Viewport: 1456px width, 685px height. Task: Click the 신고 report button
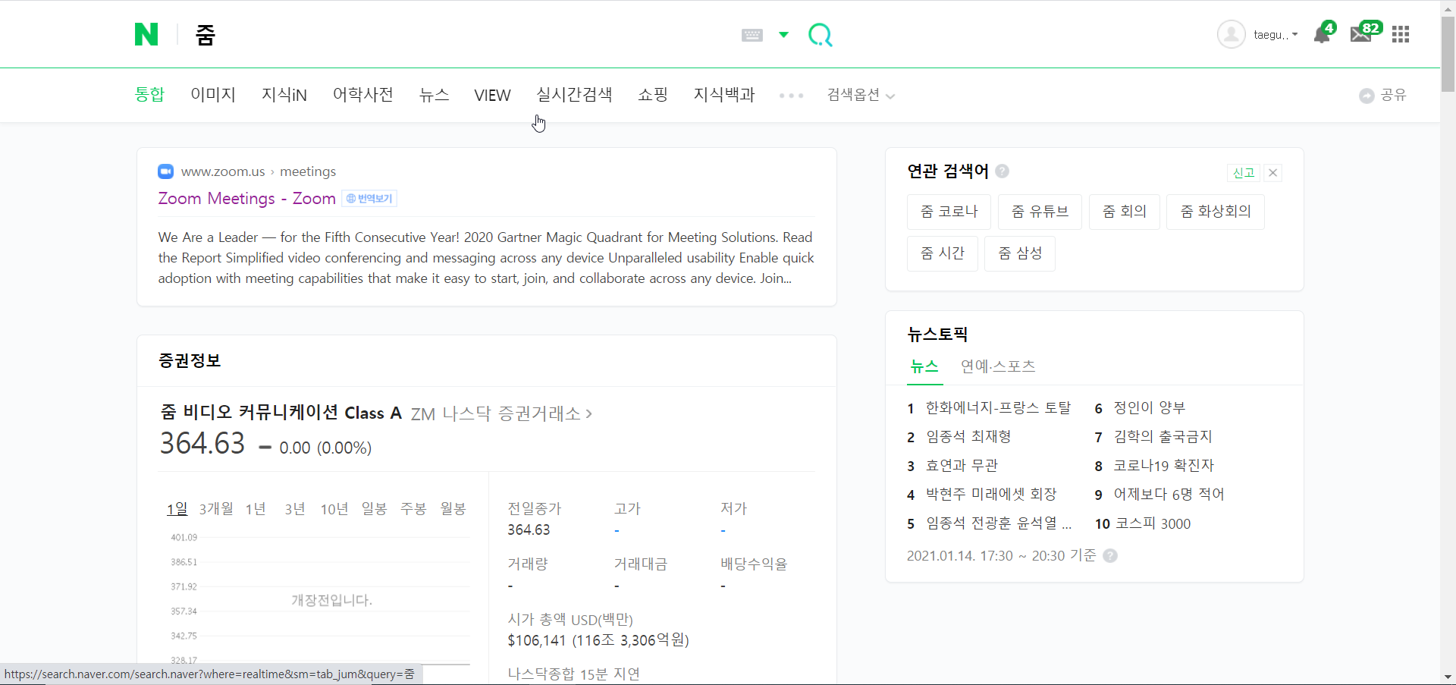click(1244, 173)
